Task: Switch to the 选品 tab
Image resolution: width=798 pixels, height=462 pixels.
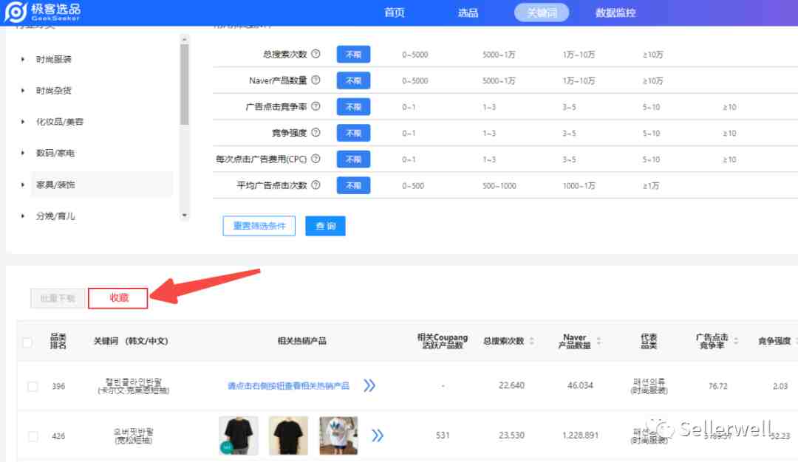Action: coord(468,13)
